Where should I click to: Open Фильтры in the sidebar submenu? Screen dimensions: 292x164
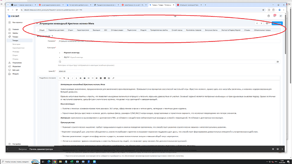[16, 52]
